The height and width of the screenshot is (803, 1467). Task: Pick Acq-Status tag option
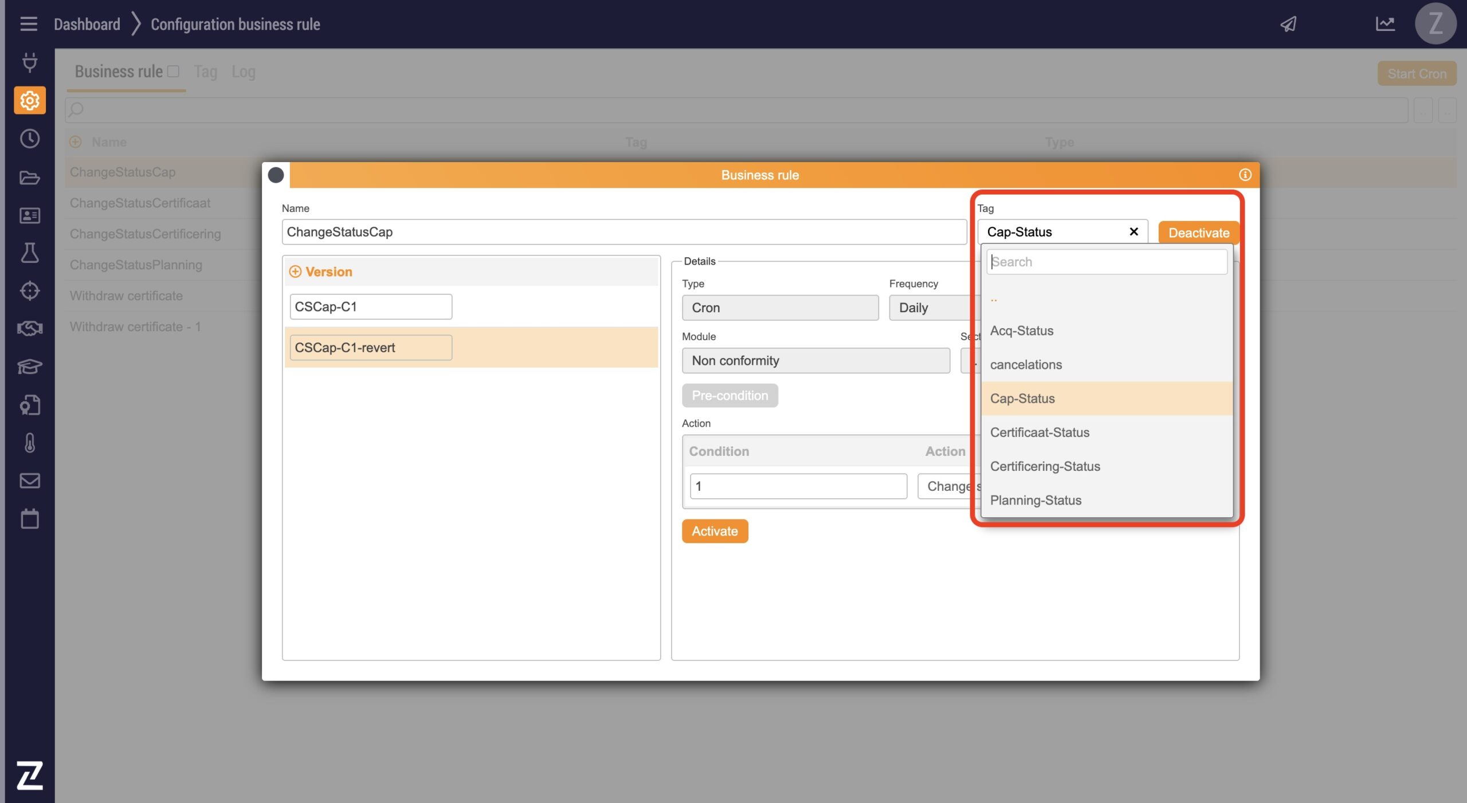tap(1021, 330)
